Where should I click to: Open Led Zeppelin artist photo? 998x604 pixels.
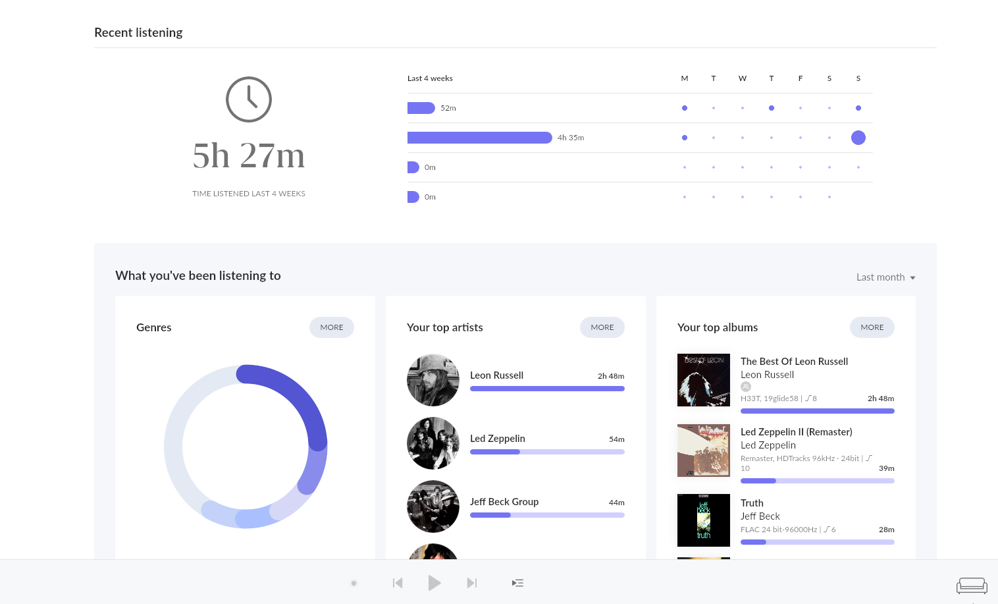[x=433, y=443]
